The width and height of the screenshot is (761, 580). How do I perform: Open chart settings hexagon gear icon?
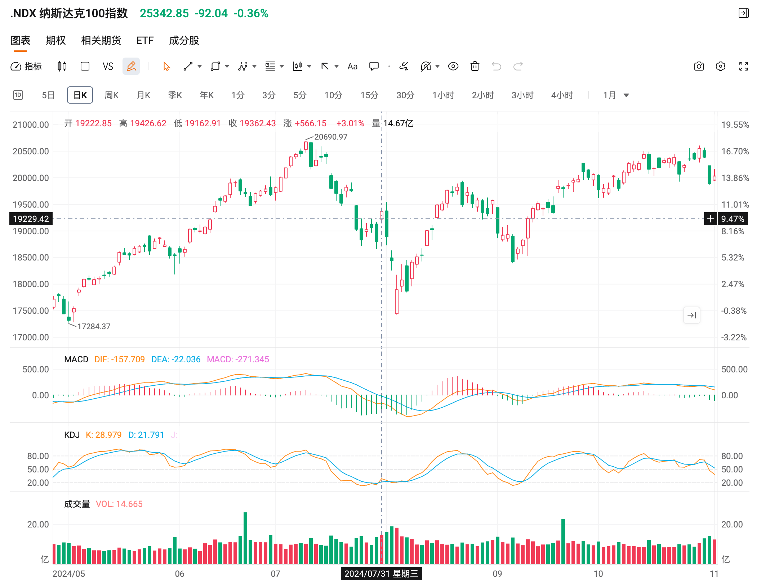pos(721,66)
